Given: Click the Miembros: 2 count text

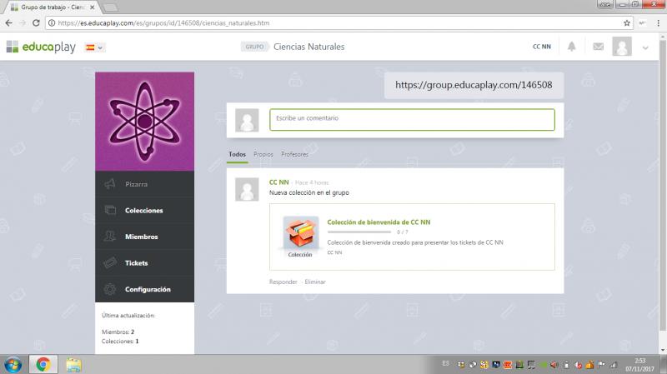Looking at the screenshot, I should (x=118, y=332).
